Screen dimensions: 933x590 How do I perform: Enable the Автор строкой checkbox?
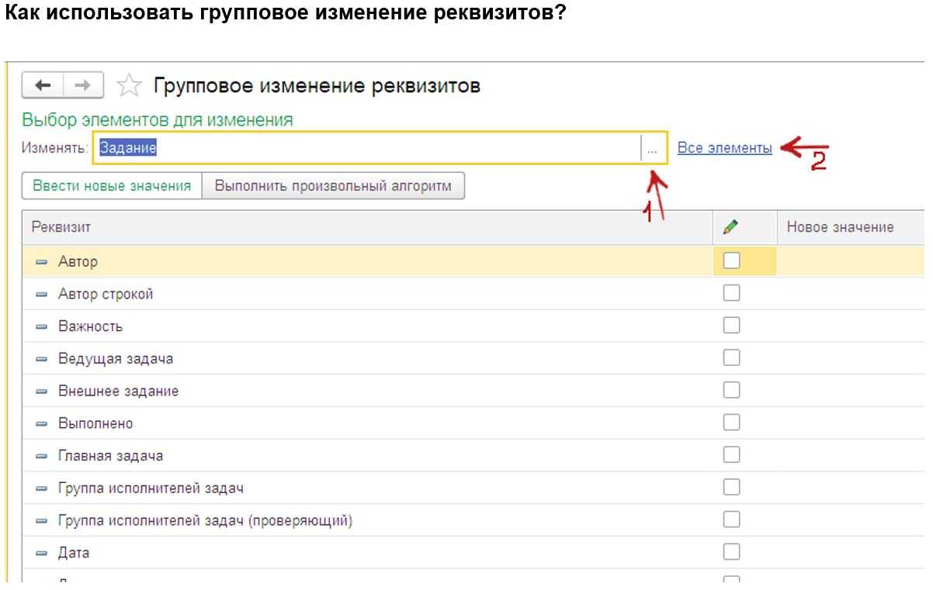(x=731, y=293)
